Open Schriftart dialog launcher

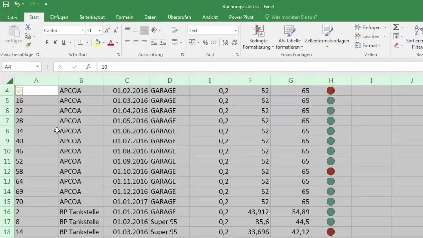click(118, 55)
